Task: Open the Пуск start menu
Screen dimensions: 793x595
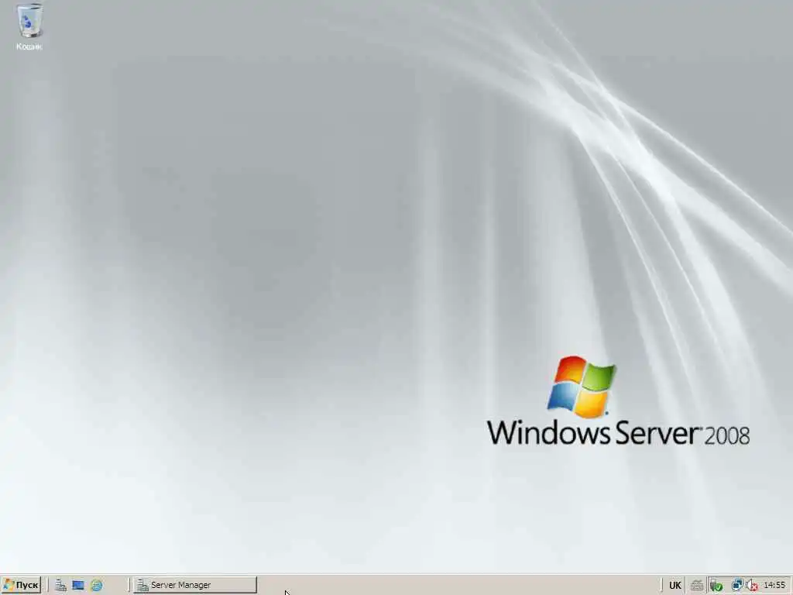Action: (21, 585)
